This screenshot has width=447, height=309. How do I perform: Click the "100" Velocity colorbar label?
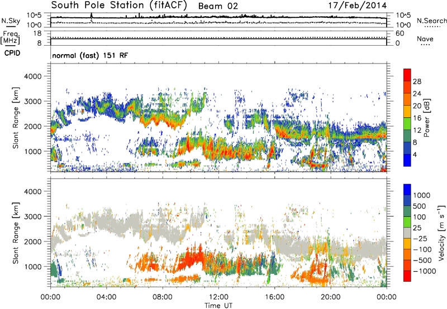pos(420,217)
